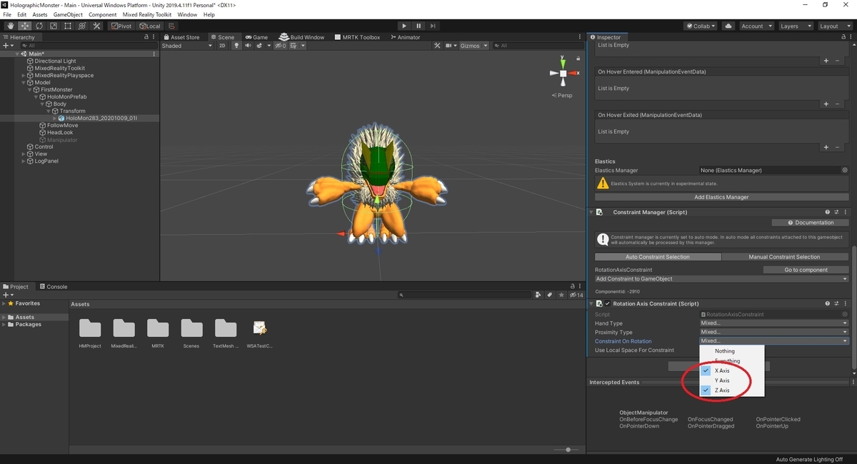Collapse Constraint Manager component
Image resolution: width=857 pixels, height=464 pixels.
591,212
